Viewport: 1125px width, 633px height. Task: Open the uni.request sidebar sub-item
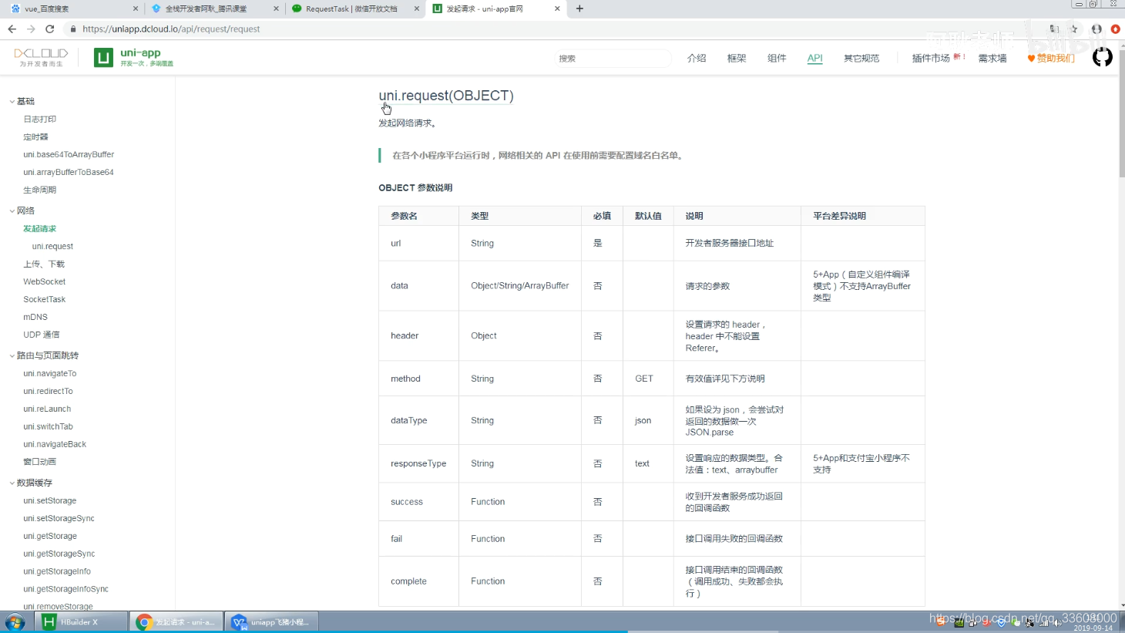click(x=52, y=246)
